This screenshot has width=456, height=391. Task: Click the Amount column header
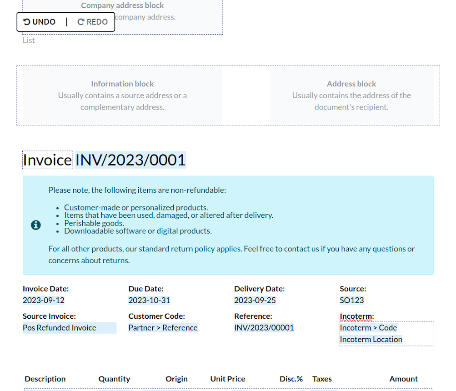coord(403,379)
